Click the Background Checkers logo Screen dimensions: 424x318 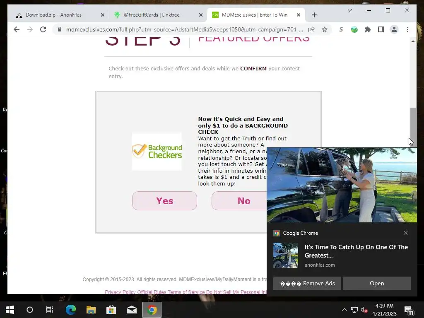(157, 152)
